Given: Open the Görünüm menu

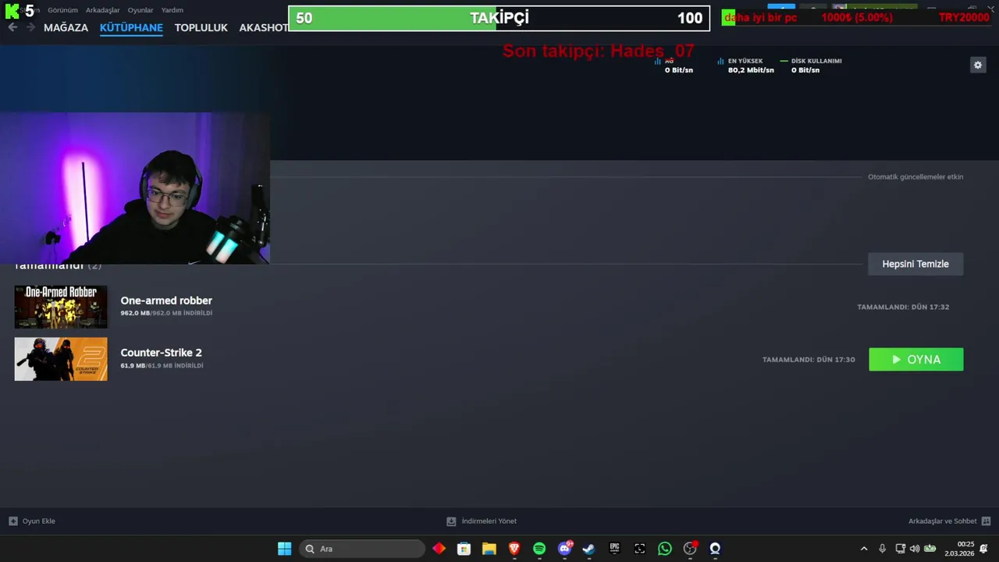Looking at the screenshot, I should click(x=62, y=10).
